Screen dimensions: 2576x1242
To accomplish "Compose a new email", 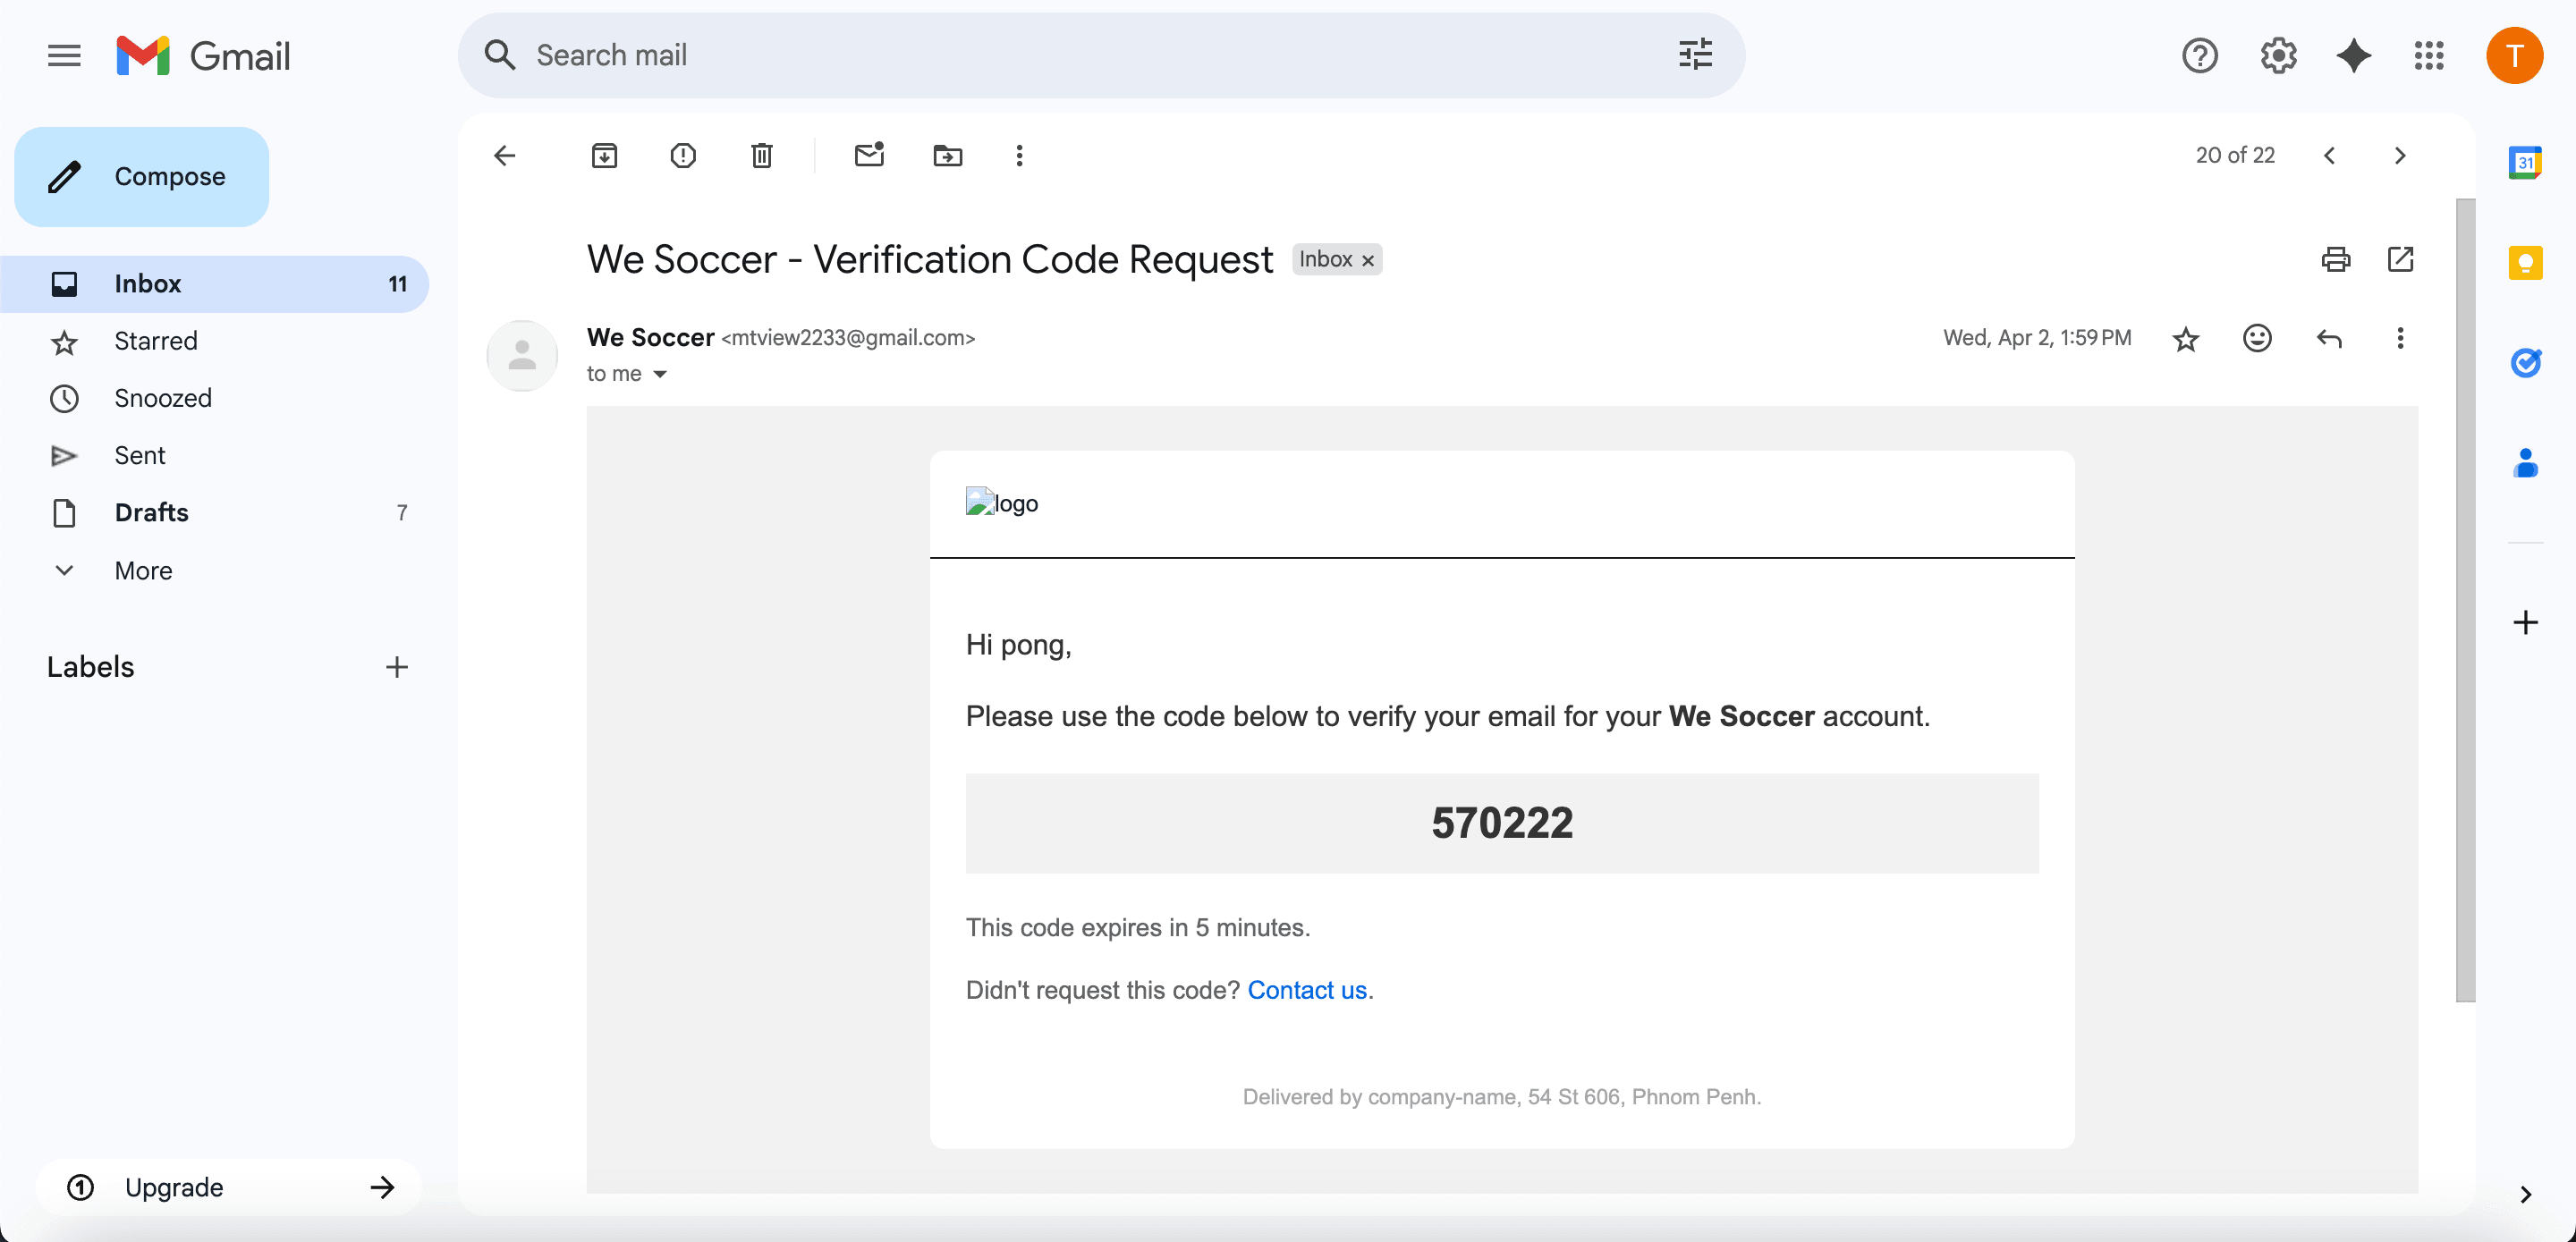I will (141, 176).
